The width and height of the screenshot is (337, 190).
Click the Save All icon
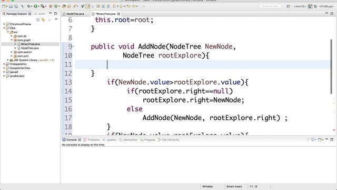(x=16, y=6)
